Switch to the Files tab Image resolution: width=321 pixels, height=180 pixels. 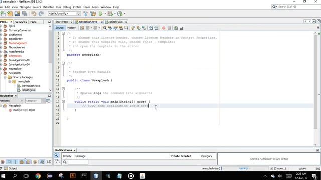point(33,22)
